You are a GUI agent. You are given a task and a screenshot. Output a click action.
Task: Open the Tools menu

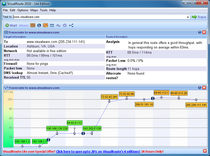point(44,10)
